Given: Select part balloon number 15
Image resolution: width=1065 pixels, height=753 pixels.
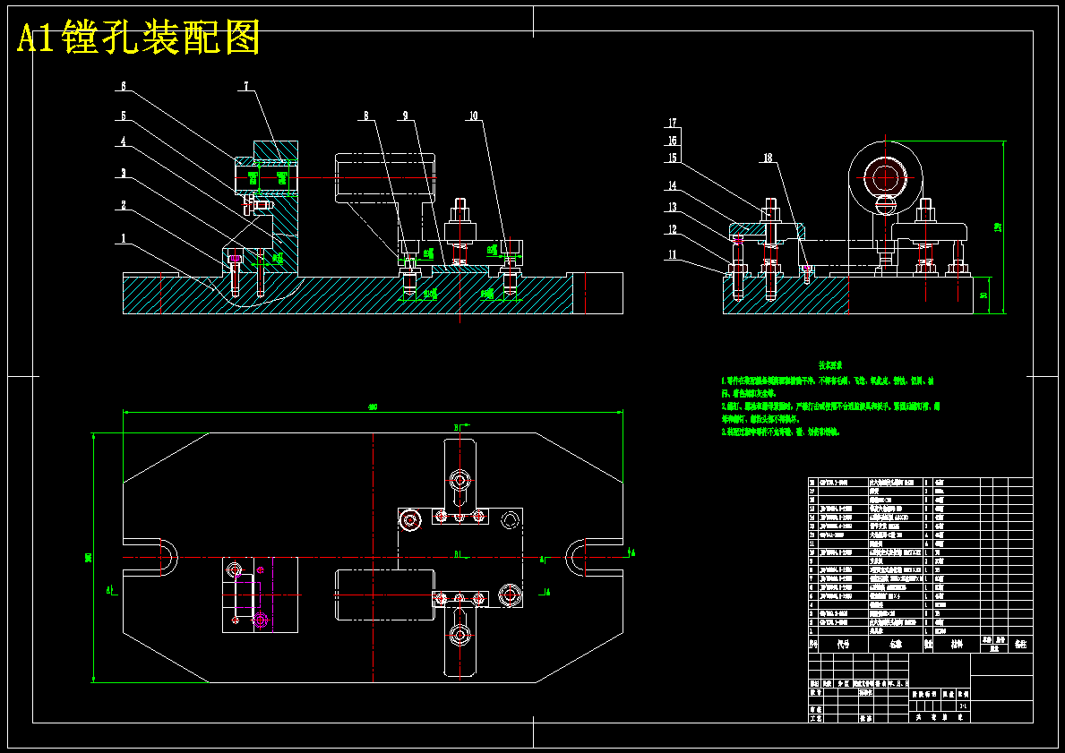Looking at the screenshot, I should (673, 158).
